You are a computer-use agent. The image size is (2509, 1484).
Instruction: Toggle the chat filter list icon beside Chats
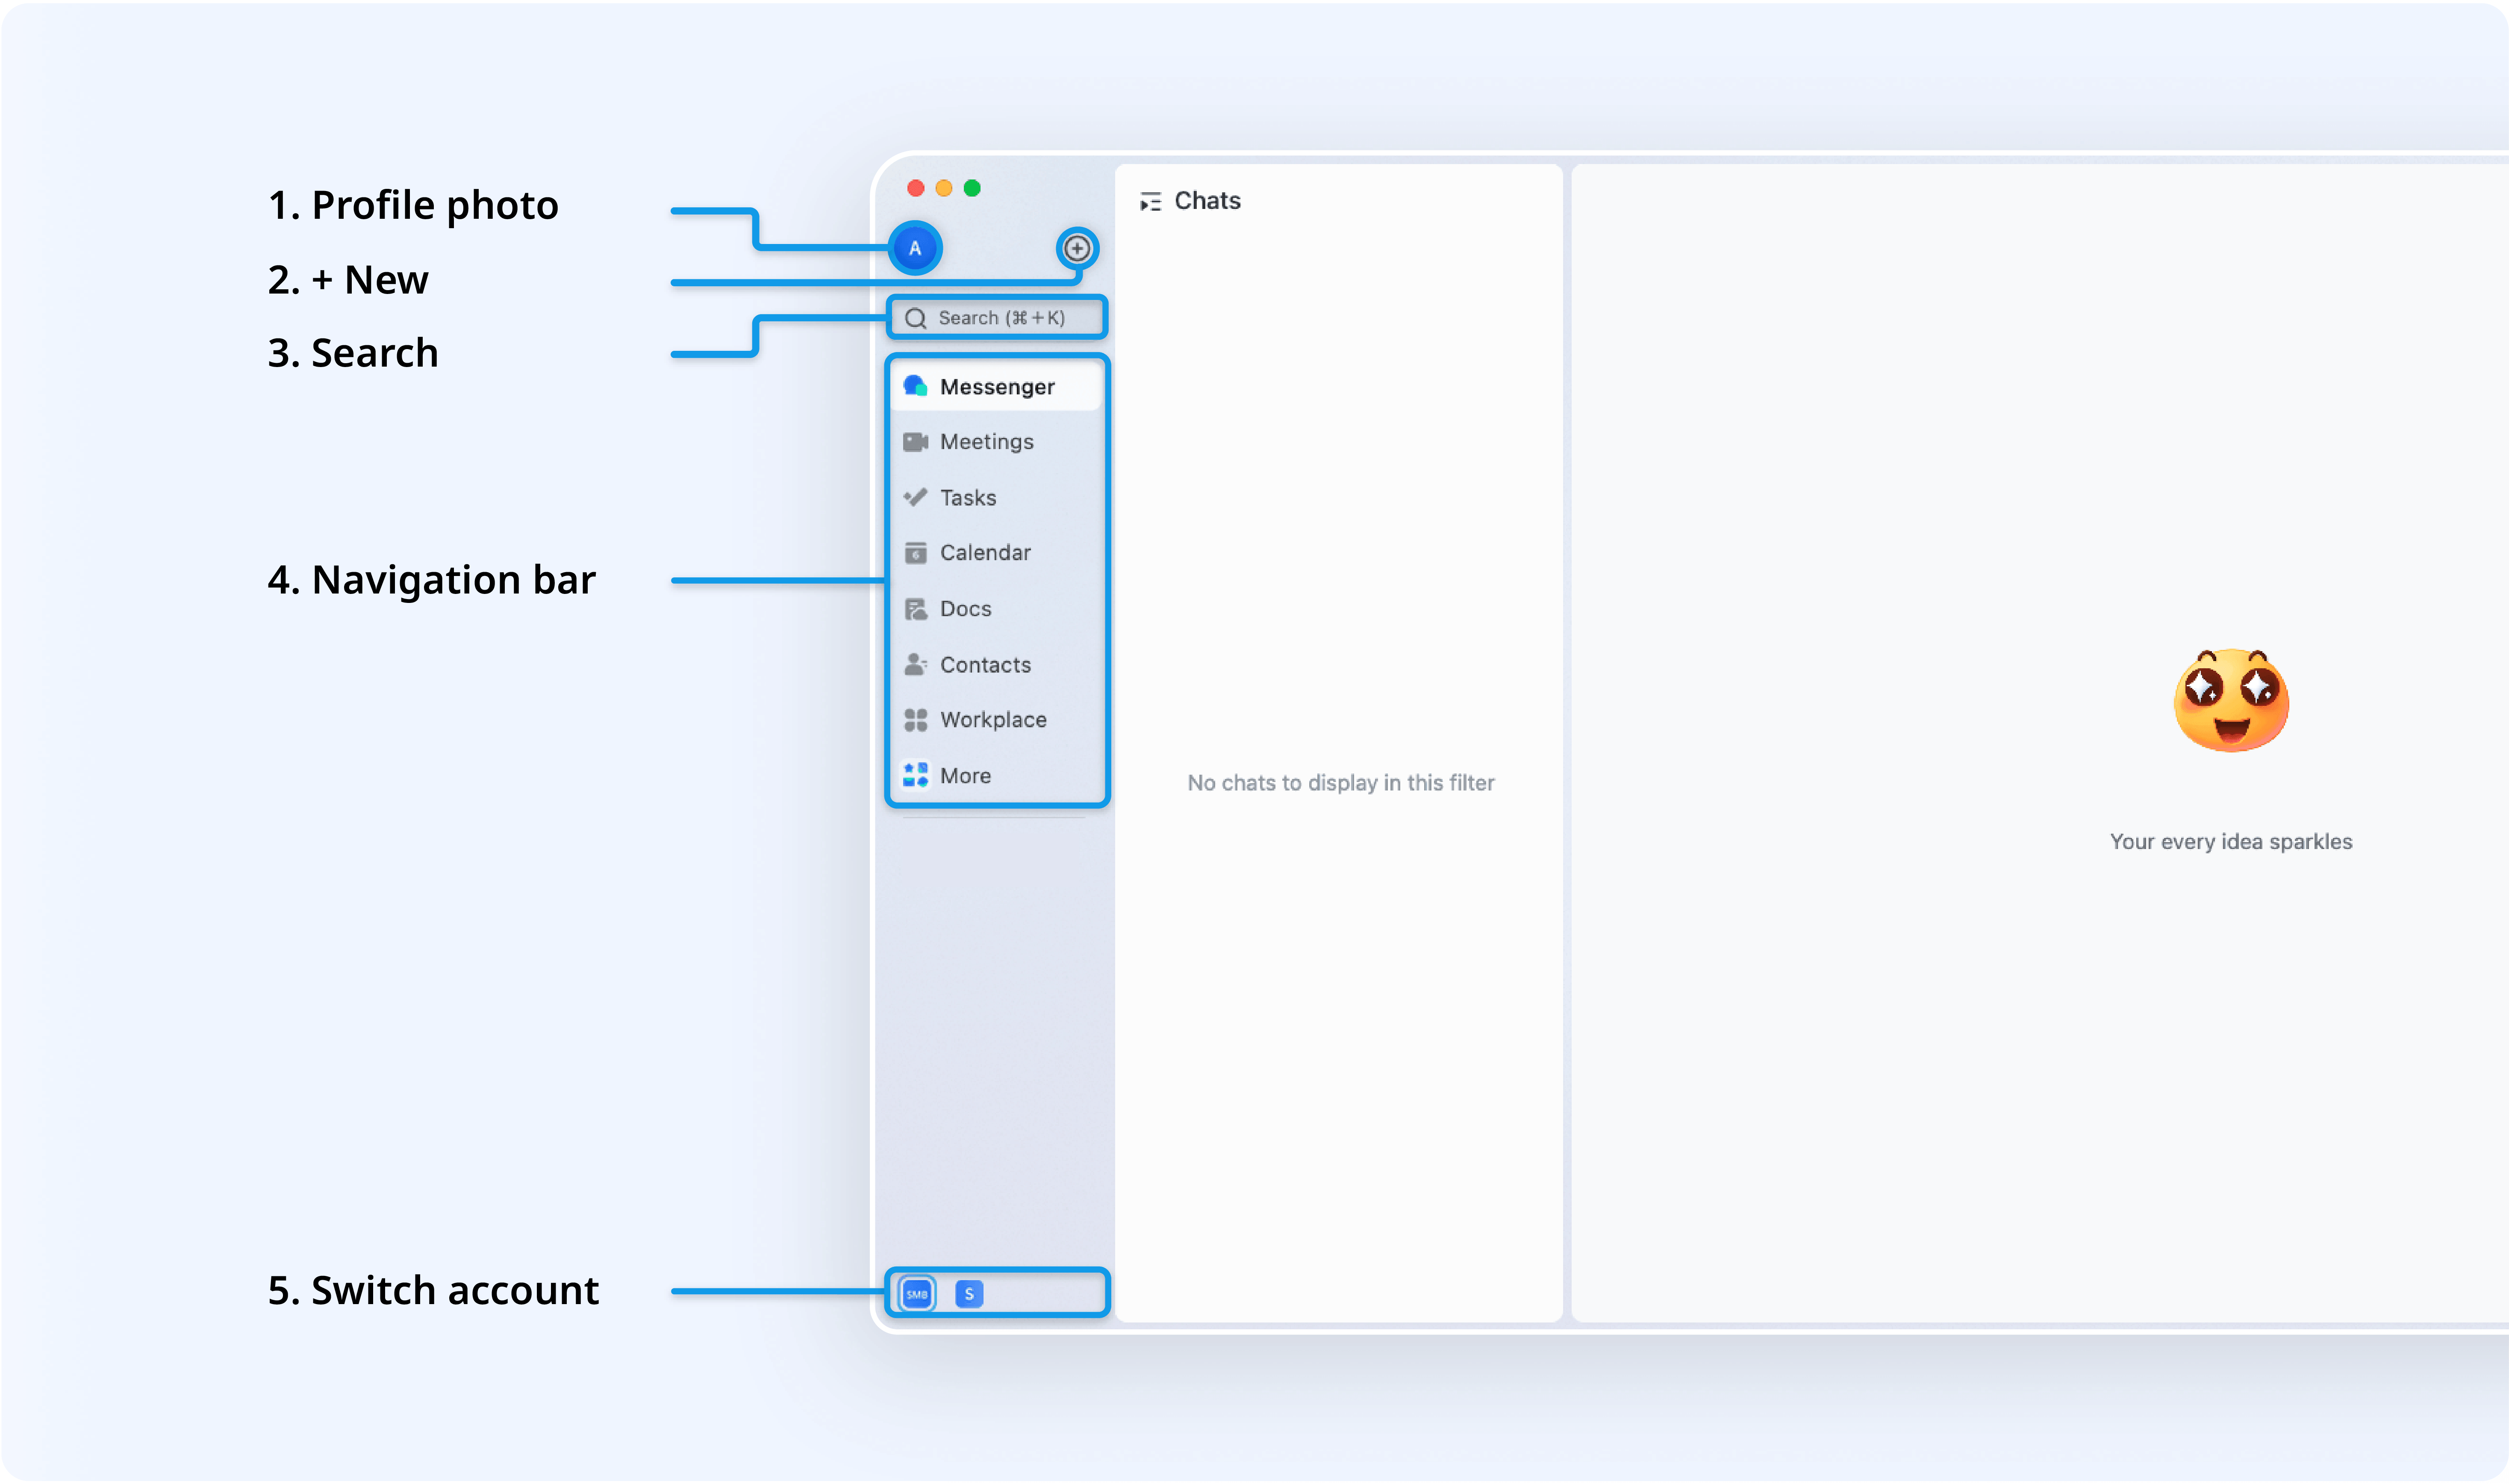coord(1151,202)
